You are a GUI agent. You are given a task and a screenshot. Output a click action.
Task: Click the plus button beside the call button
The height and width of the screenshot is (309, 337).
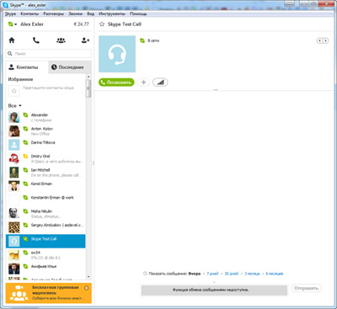[143, 83]
